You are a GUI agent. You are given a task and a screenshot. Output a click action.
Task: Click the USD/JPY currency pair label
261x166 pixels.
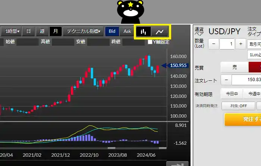(224, 31)
